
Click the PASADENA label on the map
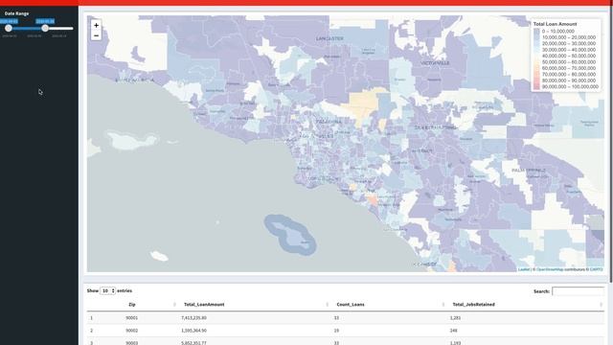[x=329, y=122]
